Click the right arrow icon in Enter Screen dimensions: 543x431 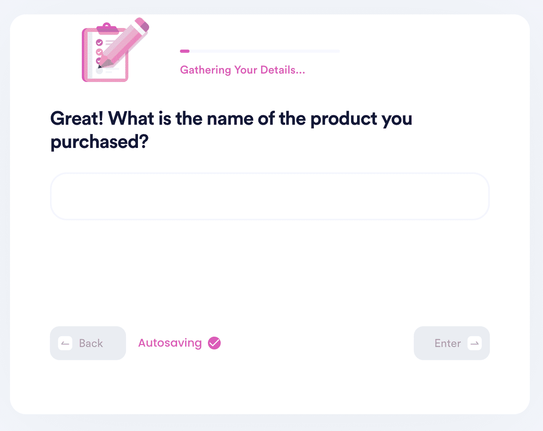pos(475,343)
